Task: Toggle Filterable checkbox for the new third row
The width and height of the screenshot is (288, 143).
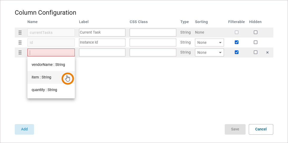Action: point(237,52)
